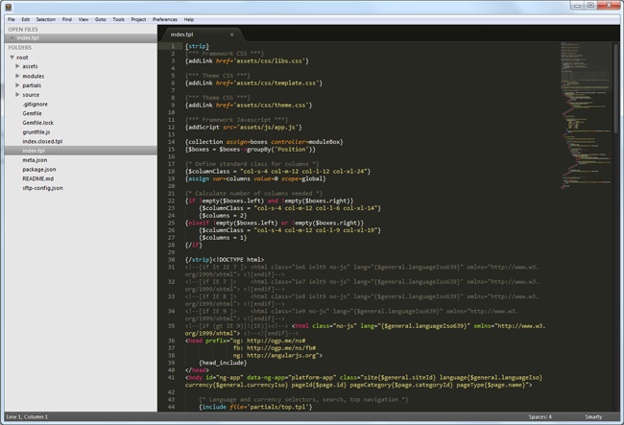Maximize the editor window
Screen dimensions: 624x425
tap(590, 5)
